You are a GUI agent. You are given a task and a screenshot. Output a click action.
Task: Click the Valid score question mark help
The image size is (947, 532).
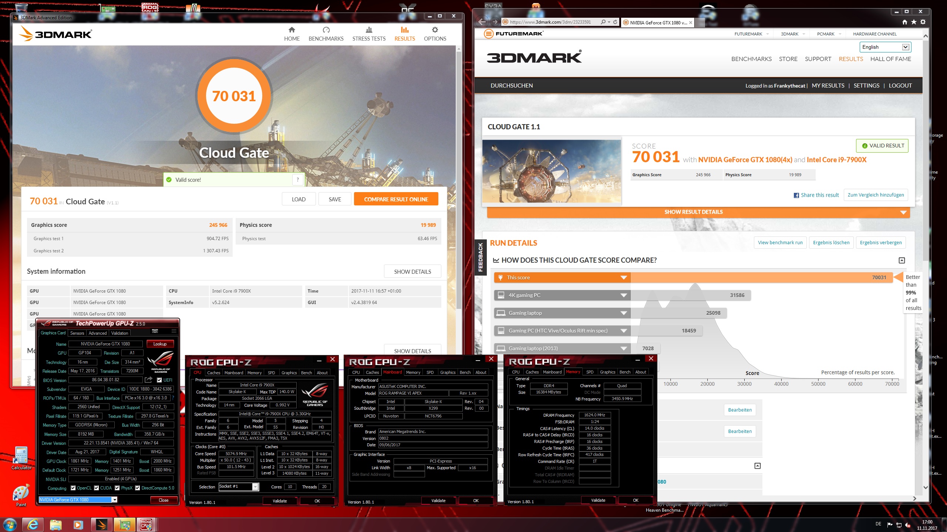coord(298,180)
